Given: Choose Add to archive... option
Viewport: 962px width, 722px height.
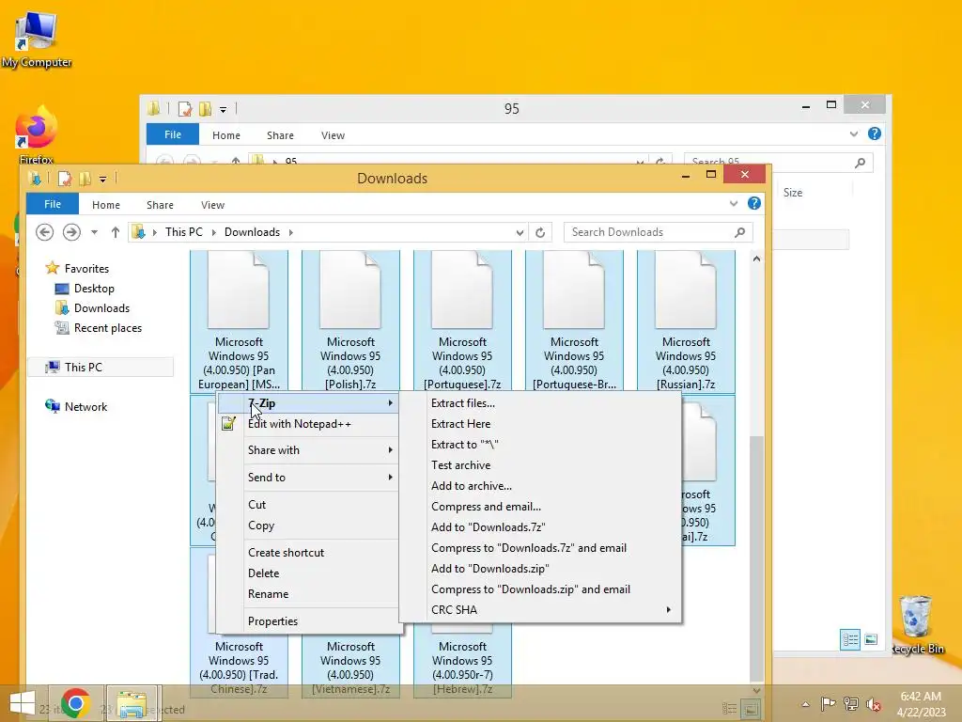Looking at the screenshot, I should 540,486.
